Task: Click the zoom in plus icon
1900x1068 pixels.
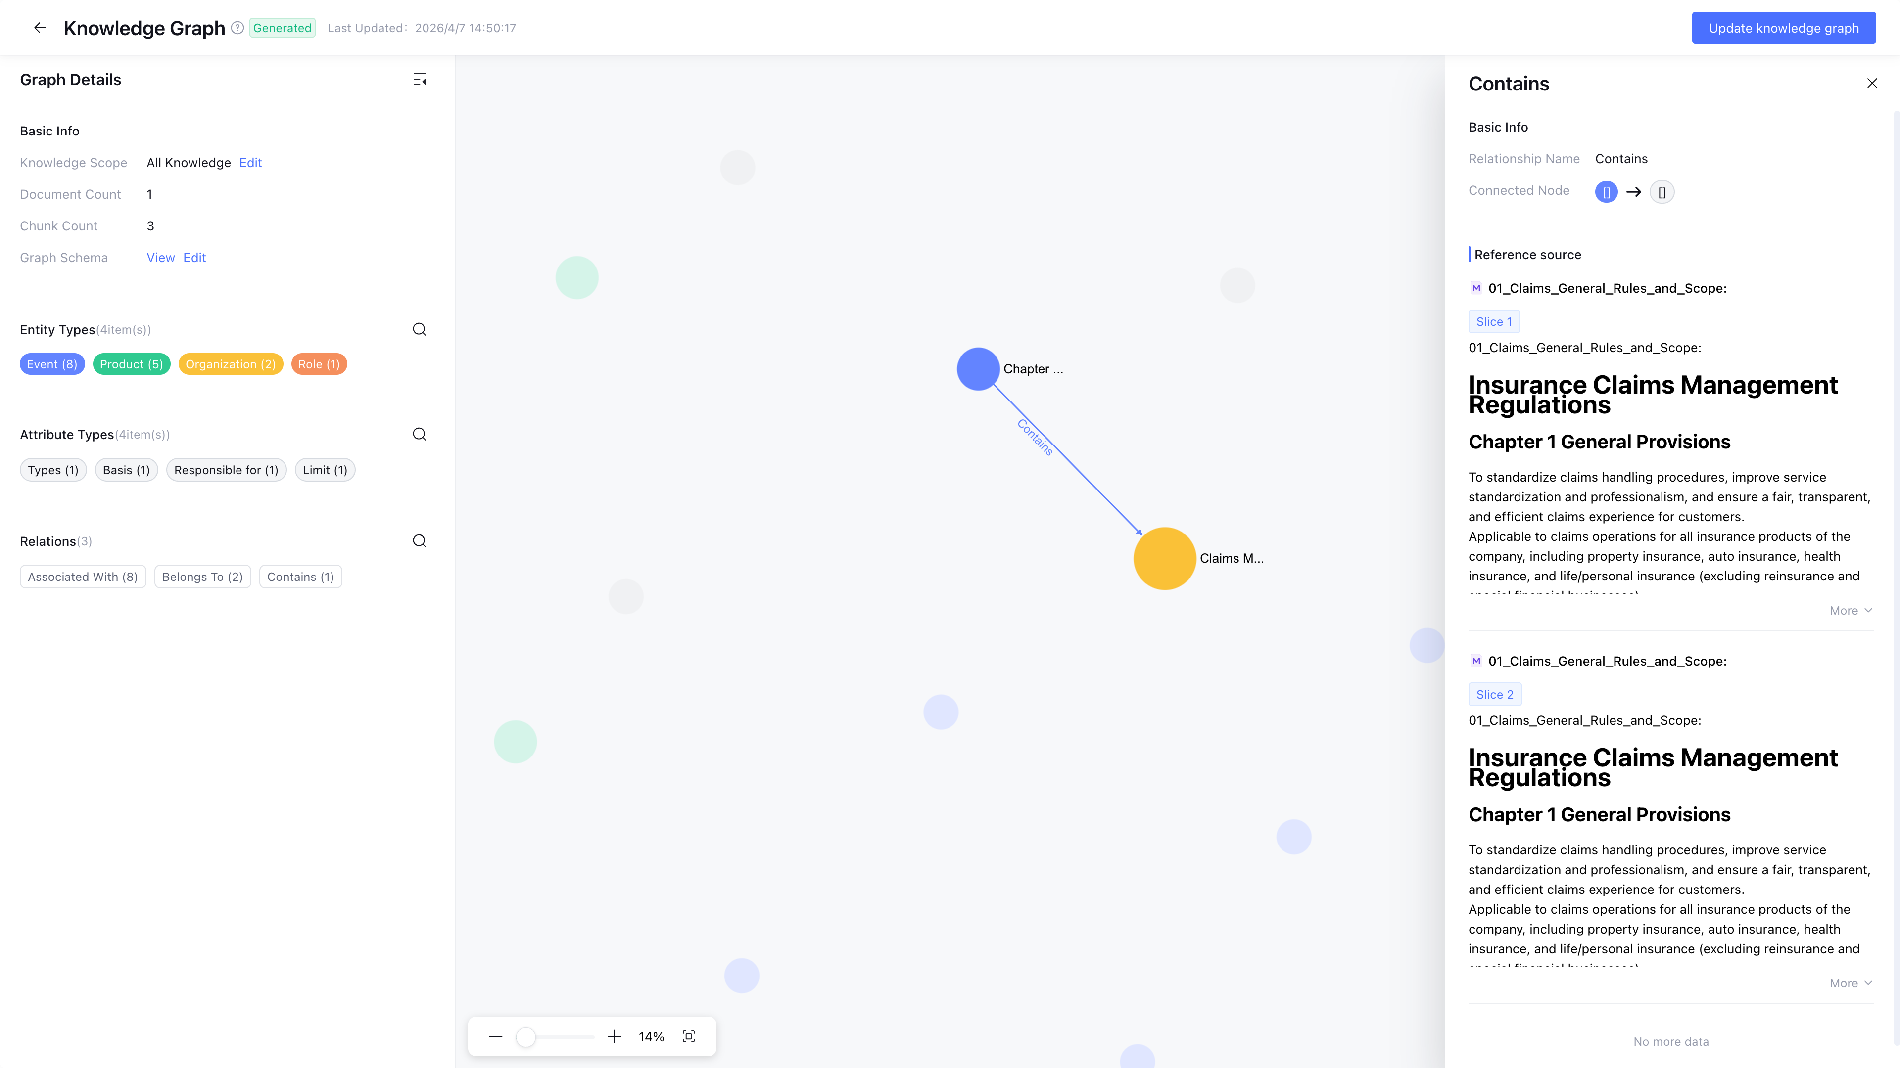Action: tap(615, 1036)
